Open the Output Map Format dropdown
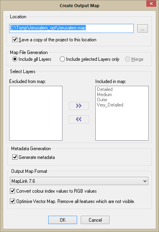 tap(79, 181)
